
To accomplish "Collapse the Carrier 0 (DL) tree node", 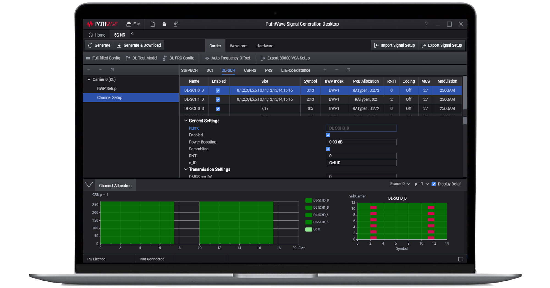I will [x=89, y=79].
